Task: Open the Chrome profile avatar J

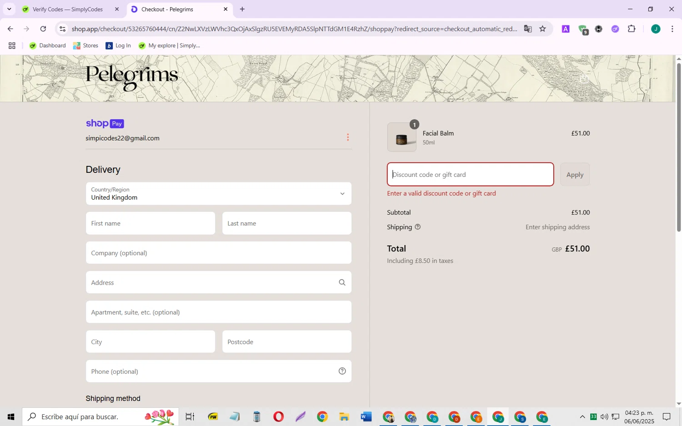Action: click(x=655, y=29)
